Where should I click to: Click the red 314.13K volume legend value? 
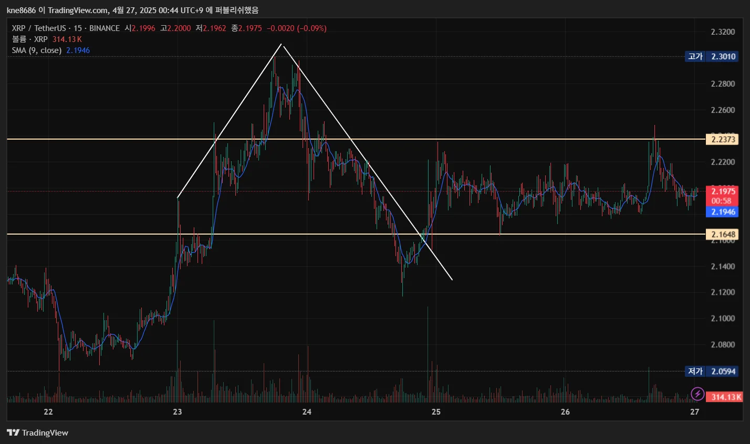pos(67,39)
